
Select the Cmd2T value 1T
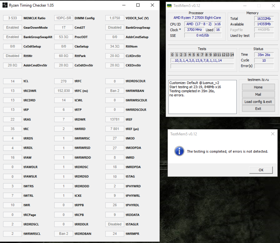point(64,27)
